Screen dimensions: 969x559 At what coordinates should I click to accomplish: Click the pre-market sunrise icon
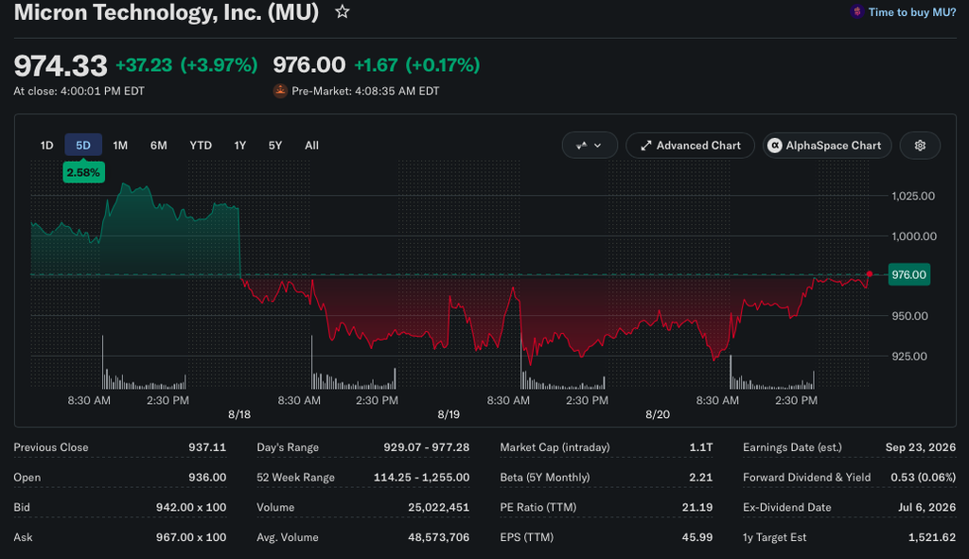pos(280,91)
